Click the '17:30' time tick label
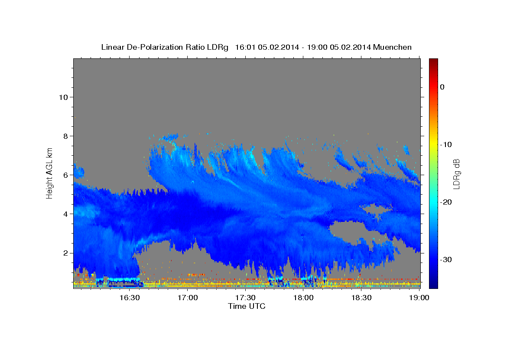This screenshot has width=520, height=346. (246, 298)
